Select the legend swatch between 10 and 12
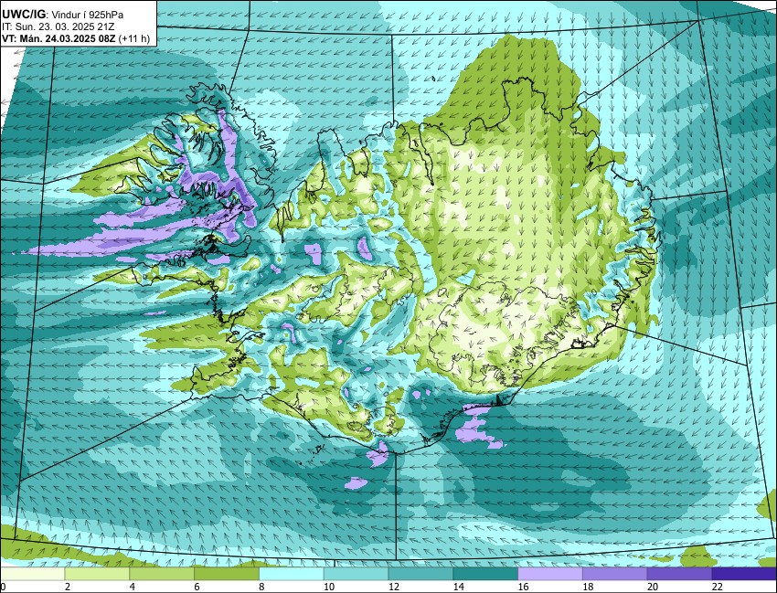 coord(356,574)
